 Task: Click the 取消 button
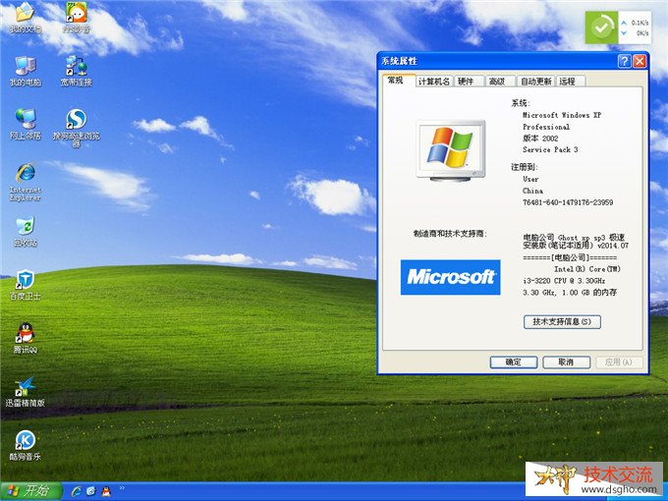pyautogui.click(x=566, y=362)
